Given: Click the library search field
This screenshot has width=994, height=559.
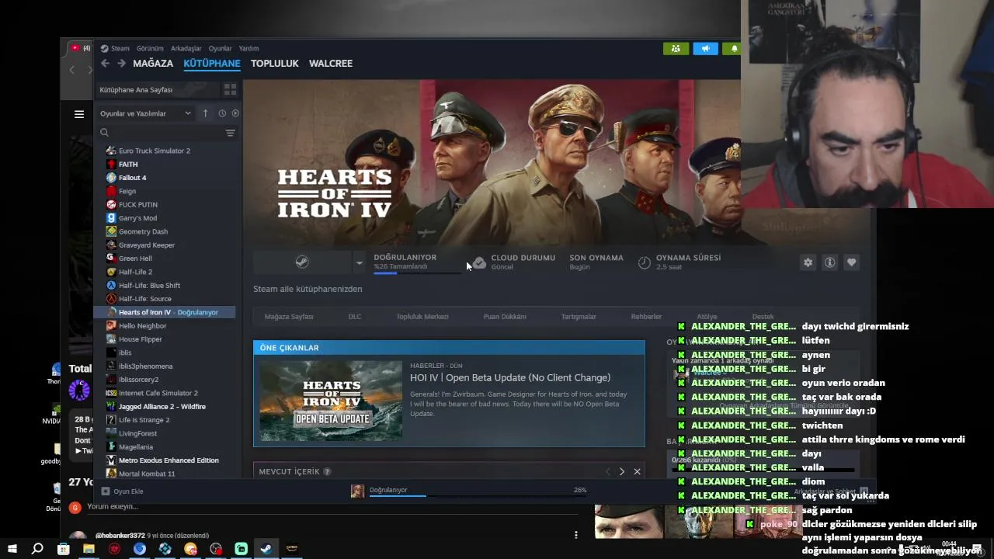Looking at the screenshot, I should click(159, 133).
